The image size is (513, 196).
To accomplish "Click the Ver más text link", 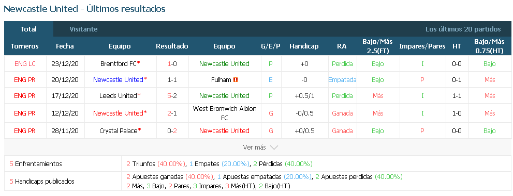I will click(x=254, y=148).
